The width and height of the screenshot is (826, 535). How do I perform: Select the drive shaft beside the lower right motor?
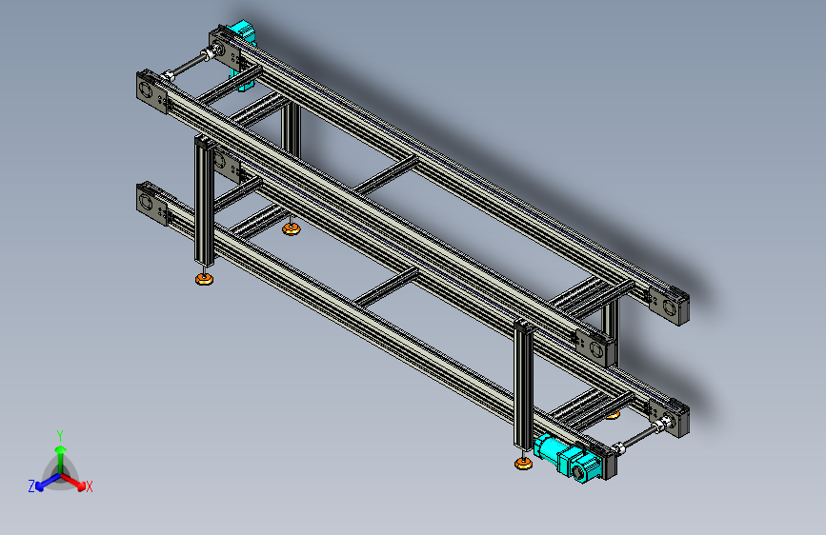(640, 437)
